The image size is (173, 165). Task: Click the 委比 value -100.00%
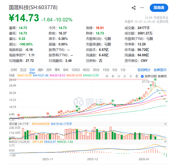(26, 44)
